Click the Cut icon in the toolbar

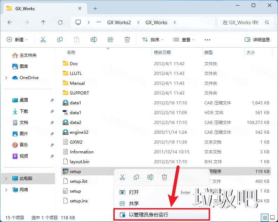pyautogui.click(x=43, y=40)
